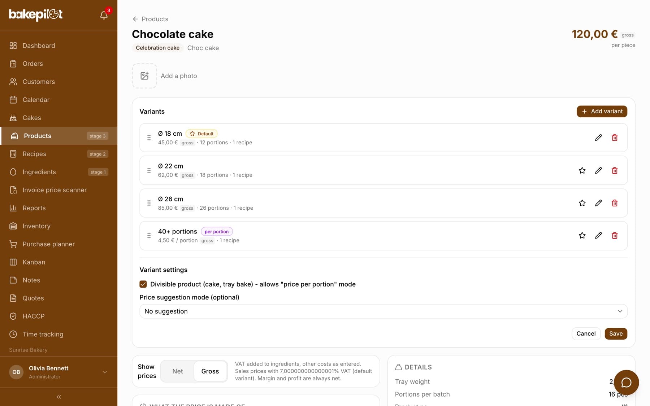Go back to Products list
The height and width of the screenshot is (406, 650).
[x=150, y=19]
